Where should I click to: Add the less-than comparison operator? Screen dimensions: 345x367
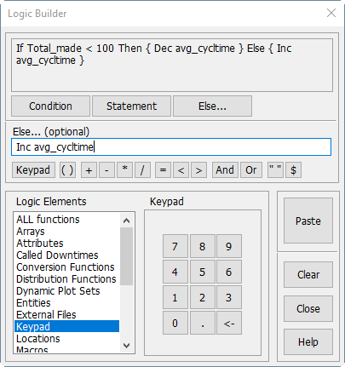tap(181, 170)
